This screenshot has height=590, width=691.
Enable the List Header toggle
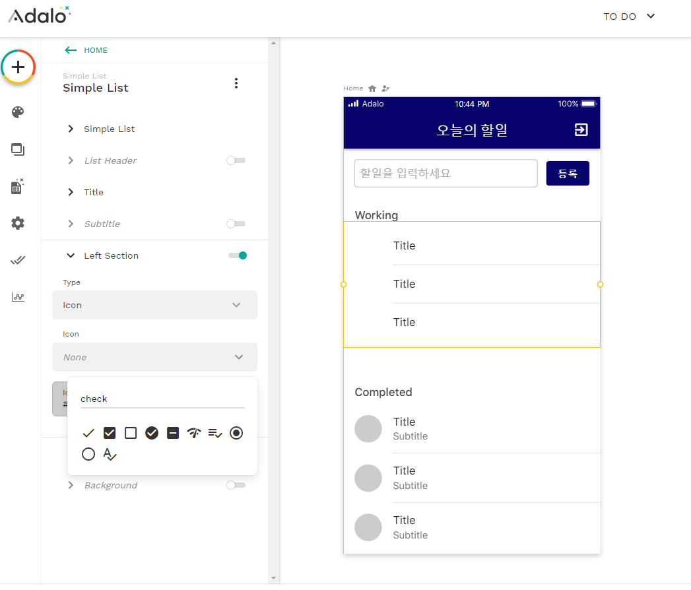pyautogui.click(x=236, y=160)
